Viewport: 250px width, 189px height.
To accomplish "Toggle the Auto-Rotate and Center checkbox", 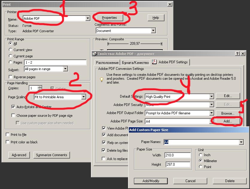I will click(x=13, y=107).
